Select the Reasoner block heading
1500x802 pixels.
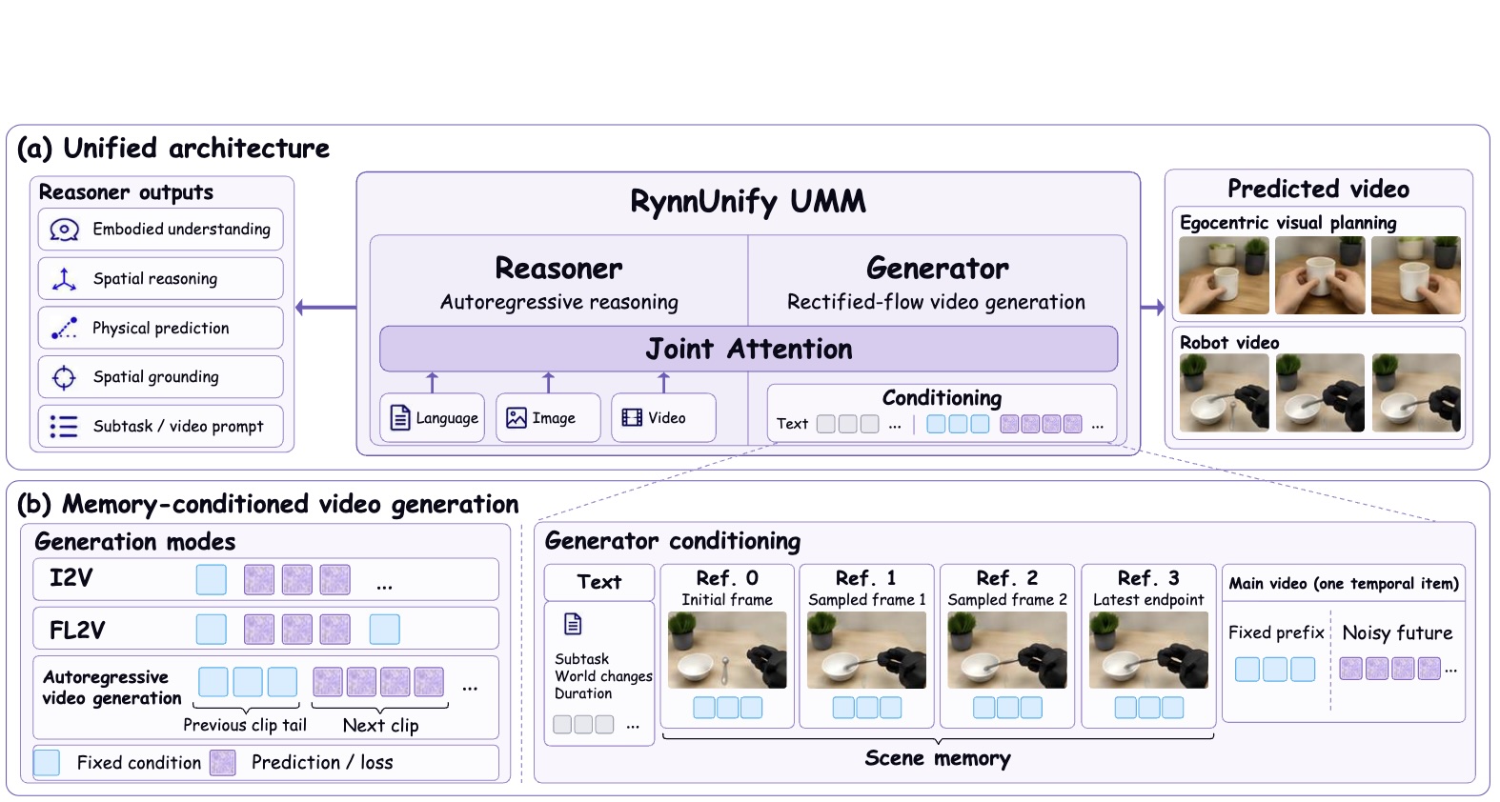558,269
